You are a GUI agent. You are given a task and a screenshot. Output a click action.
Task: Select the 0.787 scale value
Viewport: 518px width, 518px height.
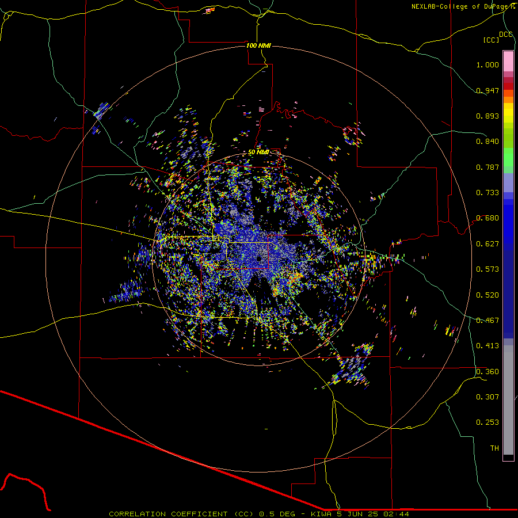487,167
